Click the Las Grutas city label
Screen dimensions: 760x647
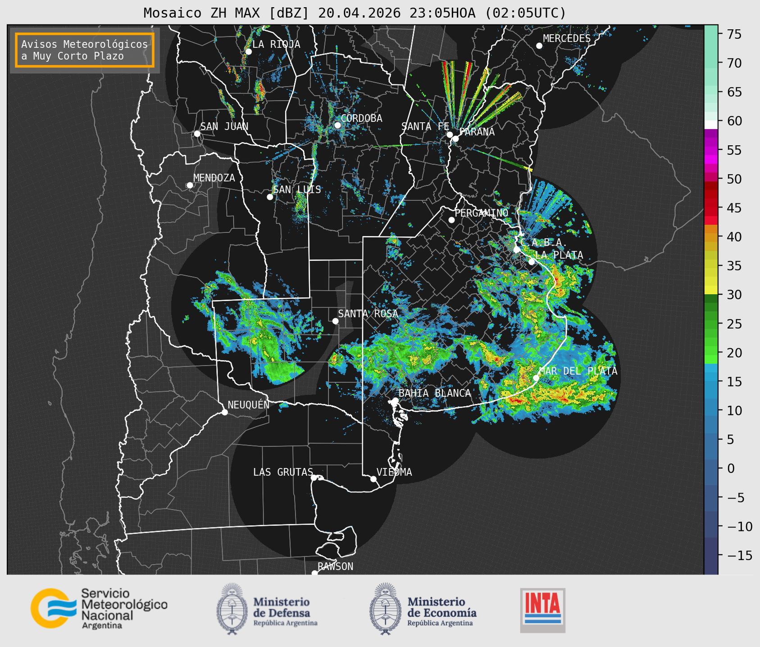click(283, 472)
